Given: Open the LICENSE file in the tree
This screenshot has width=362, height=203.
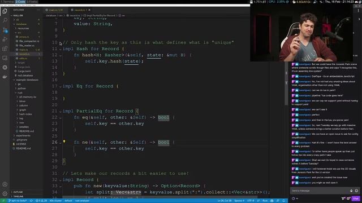Looking at the screenshot, I should 21,144.
